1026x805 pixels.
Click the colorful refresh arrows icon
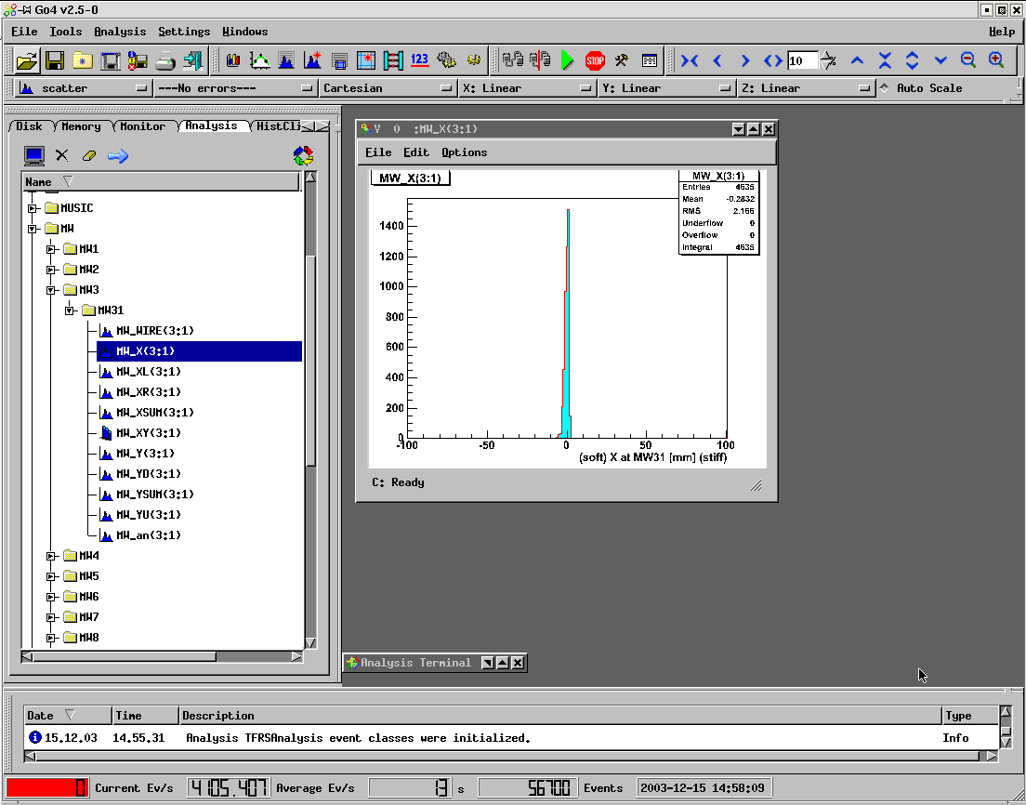click(x=303, y=156)
